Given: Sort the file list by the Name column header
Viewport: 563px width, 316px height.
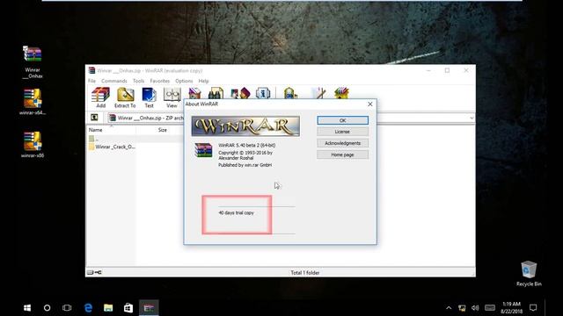Looking at the screenshot, I should pyautogui.click(x=111, y=130).
